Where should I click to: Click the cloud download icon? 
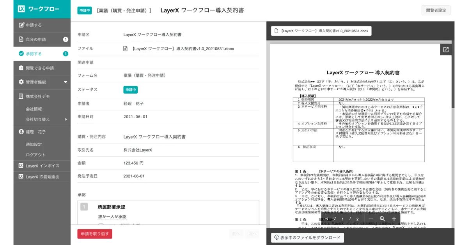[x=277, y=238]
